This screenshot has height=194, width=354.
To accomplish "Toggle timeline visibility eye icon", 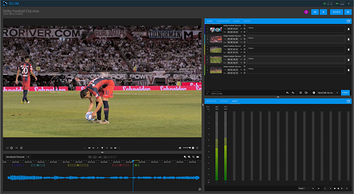I will [x=198, y=157].
